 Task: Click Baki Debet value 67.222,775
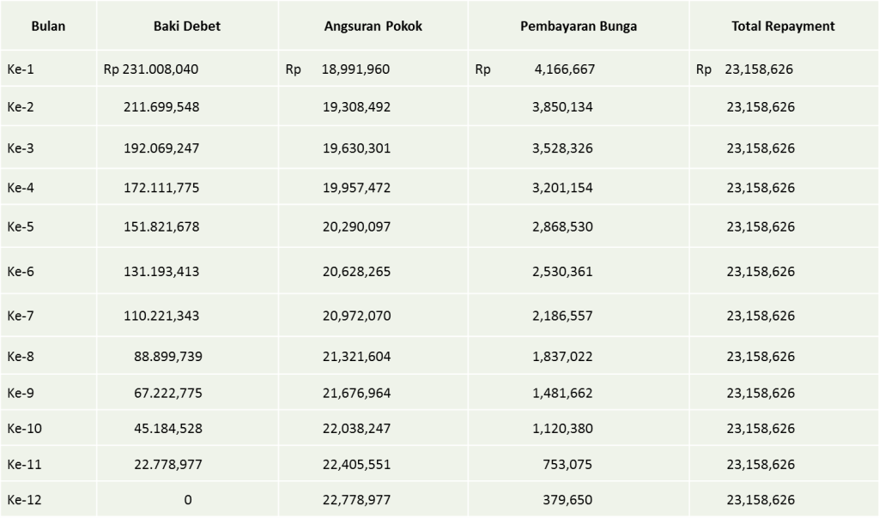[x=168, y=393]
